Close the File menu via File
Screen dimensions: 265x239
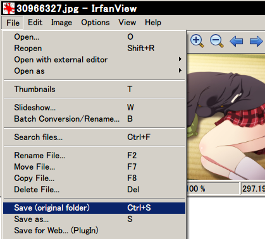tap(13, 23)
